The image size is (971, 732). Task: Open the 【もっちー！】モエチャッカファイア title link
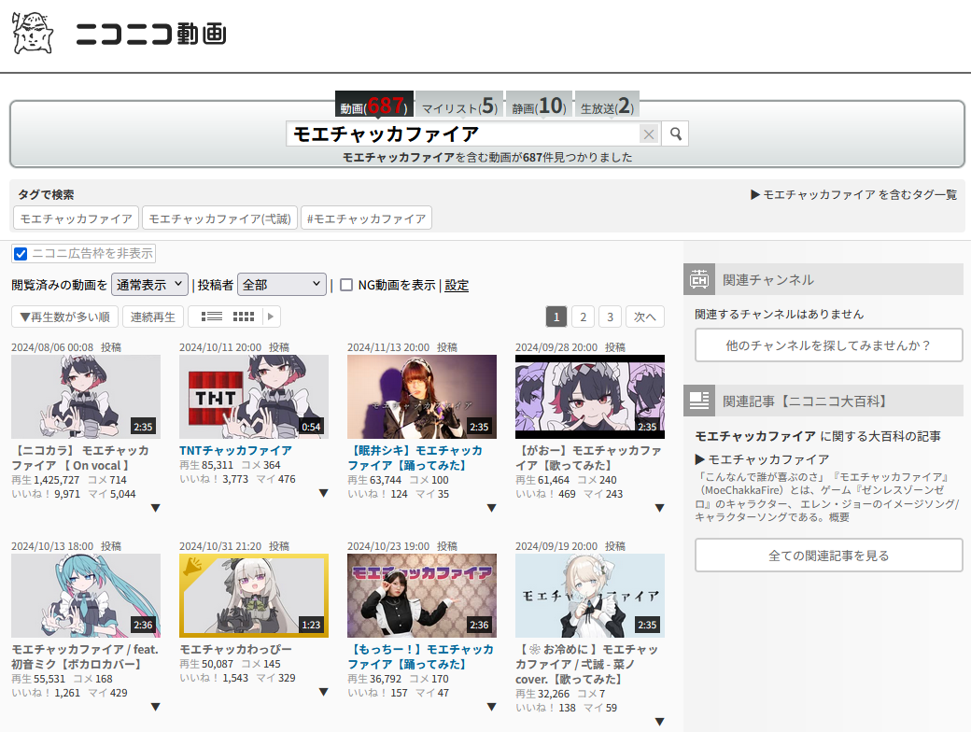click(x=420, y=656)
